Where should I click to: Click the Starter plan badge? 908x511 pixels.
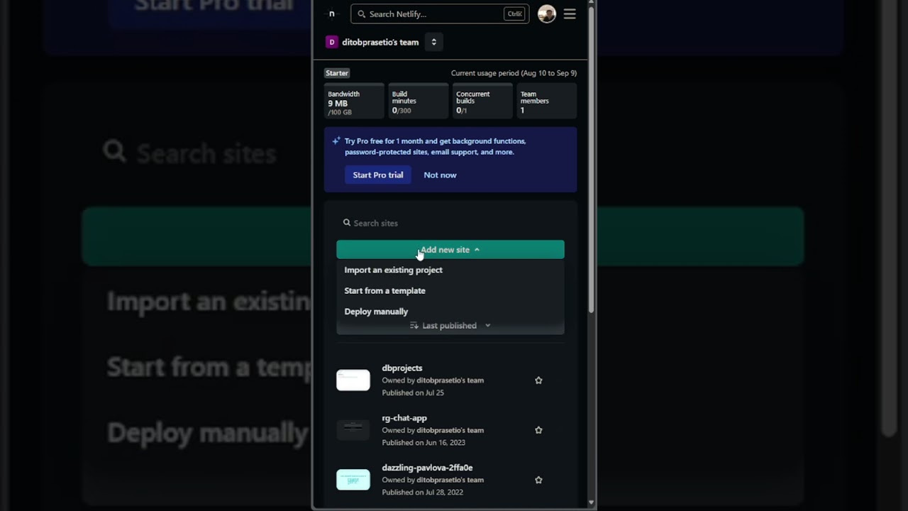[337, 73]
